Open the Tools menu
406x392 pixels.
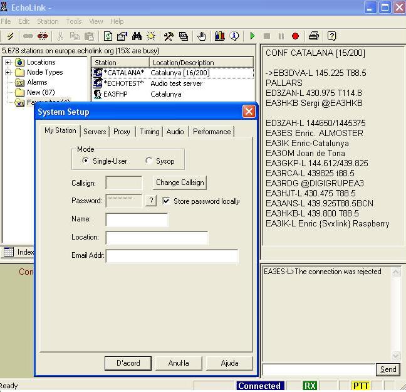pyautogui.click(x=74, y=21)
